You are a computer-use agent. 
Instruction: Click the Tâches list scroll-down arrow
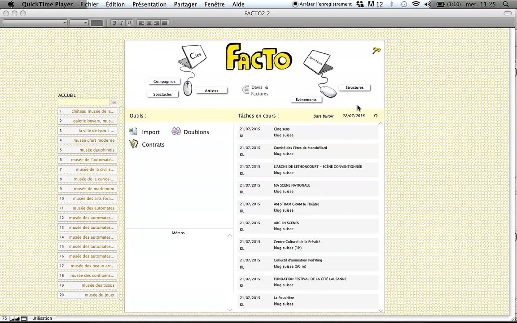pyautogui.click(x=381, y=310)
